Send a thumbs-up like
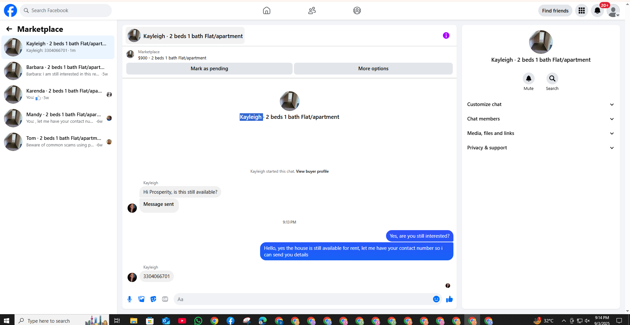 point(449,299)
